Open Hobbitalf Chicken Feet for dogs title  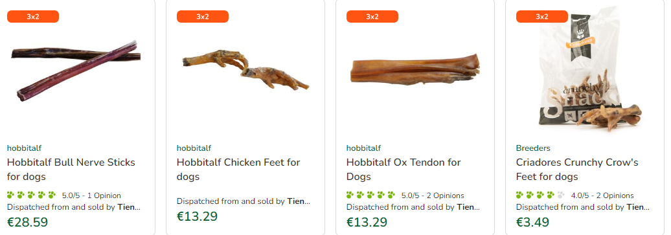238,170
